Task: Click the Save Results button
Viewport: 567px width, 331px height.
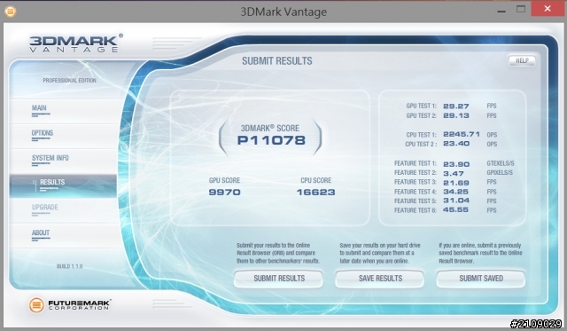Action: point(380,279)
